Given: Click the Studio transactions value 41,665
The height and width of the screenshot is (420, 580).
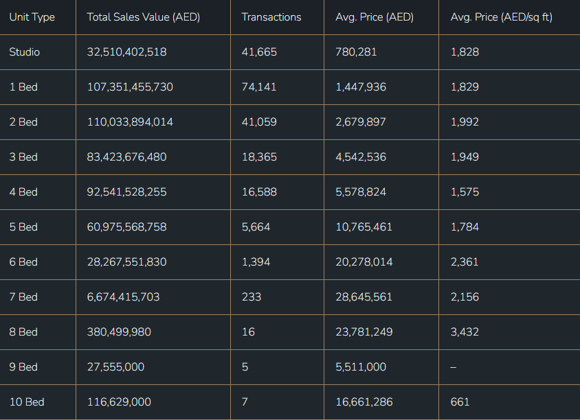Looking at the screenshot, I should (259, 52).
